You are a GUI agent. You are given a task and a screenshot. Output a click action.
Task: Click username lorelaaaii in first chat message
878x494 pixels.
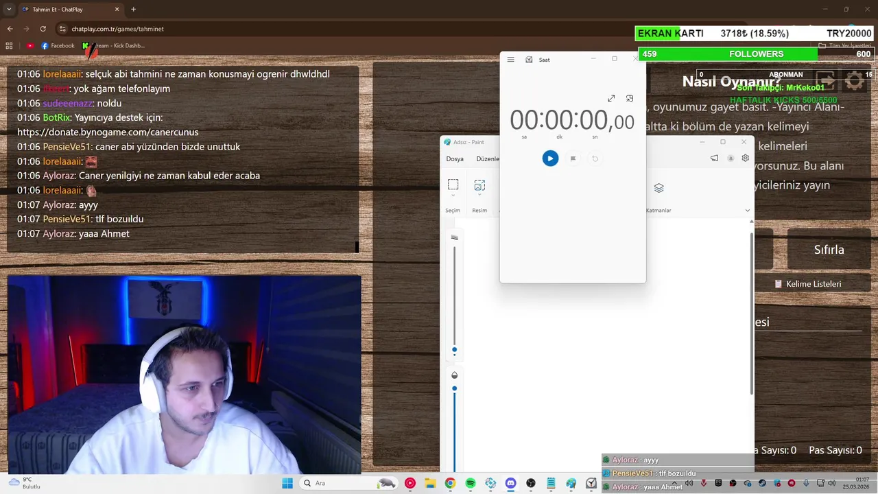(x=62, y=74)
